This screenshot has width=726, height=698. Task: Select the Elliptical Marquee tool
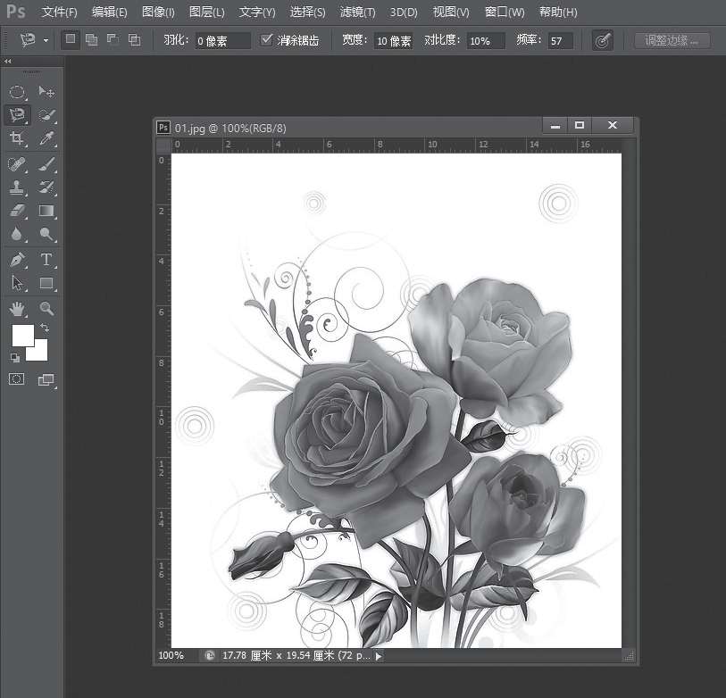click(17, 92)
